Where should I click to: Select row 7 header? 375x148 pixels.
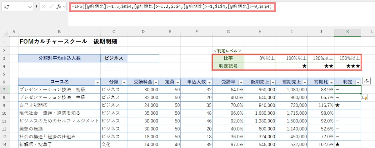click(x=5, y=90)
